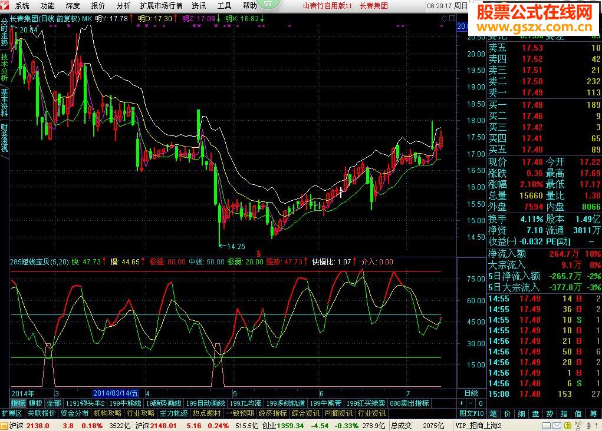Click the VIP_招商上海2 server status text

(478, 426)
